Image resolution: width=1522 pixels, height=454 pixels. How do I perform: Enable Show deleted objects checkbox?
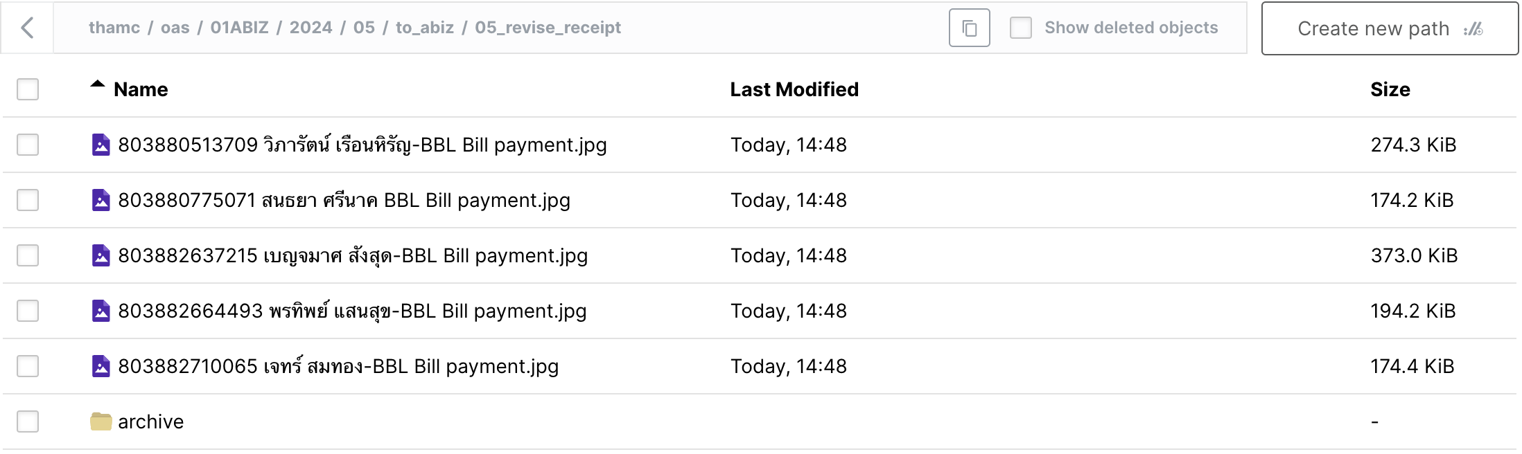[1021, 28]
